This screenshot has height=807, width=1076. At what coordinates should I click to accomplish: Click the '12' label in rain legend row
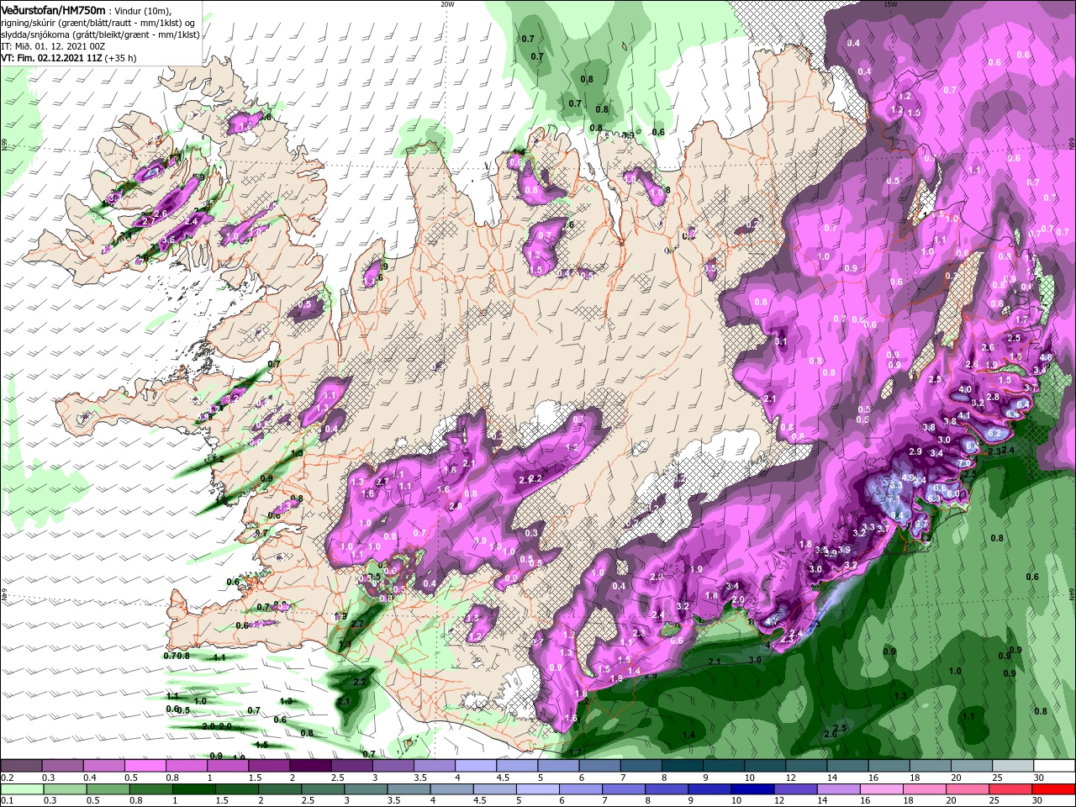click(780, 801)
